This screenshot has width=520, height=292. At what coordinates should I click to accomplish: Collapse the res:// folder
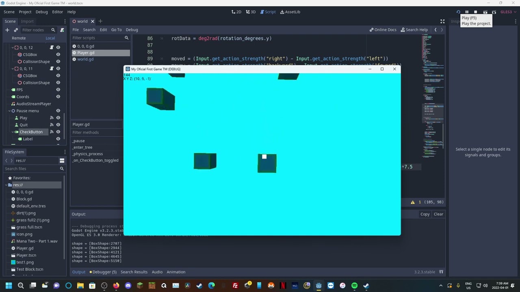coord(6,185)
